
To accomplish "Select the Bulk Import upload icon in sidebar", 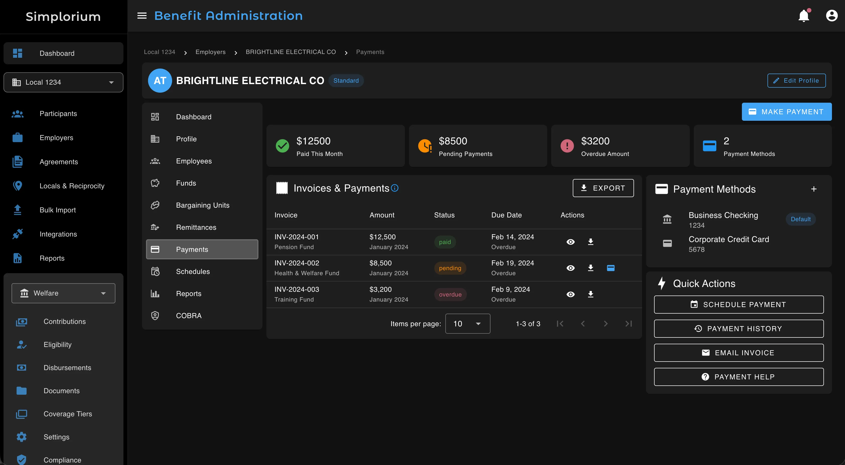I will [17, 210].
